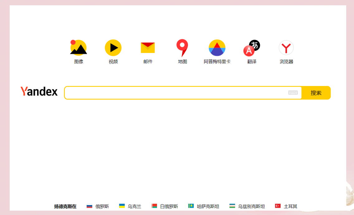Open the Yandex Images (图像) icon
Screen dimensions: 354x215
[x=79, y=48]
